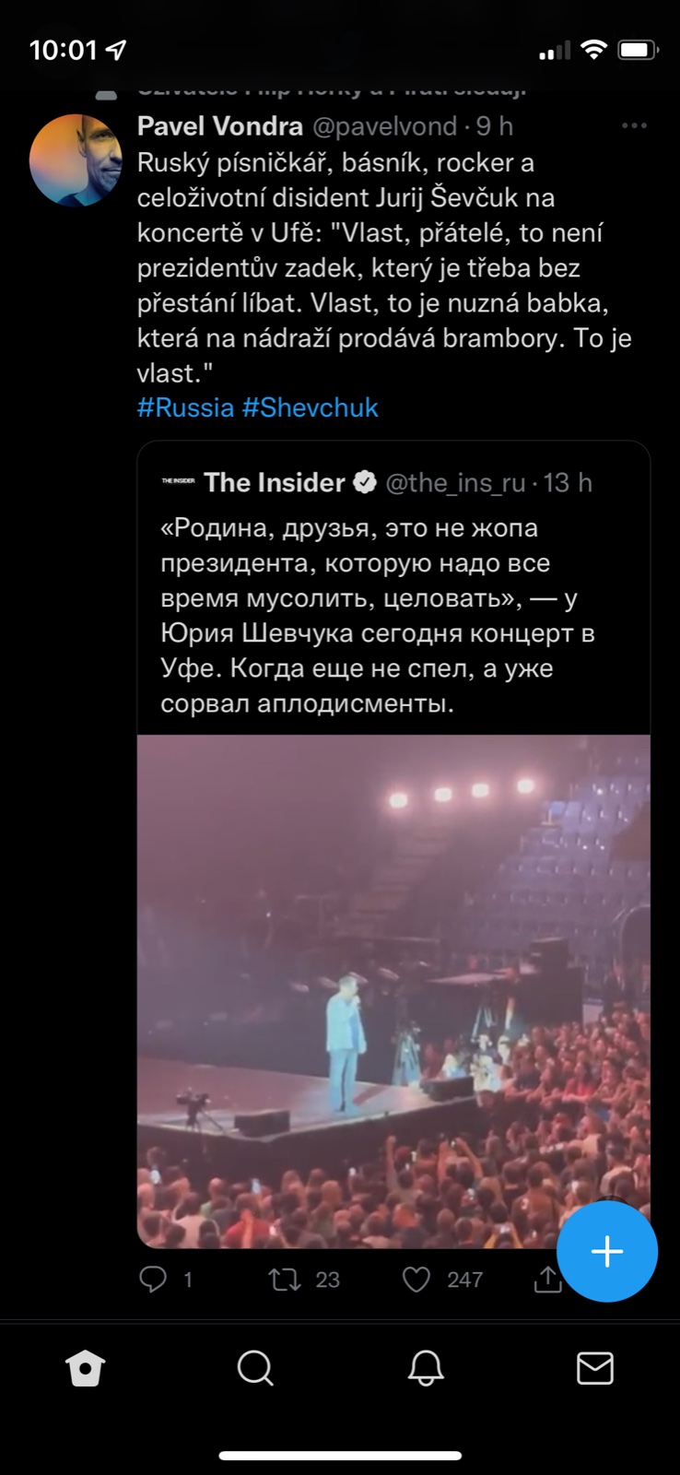Compose a new tweet with plus button
Viewport: 680px width, 1475px height.
coord(607,1251)
